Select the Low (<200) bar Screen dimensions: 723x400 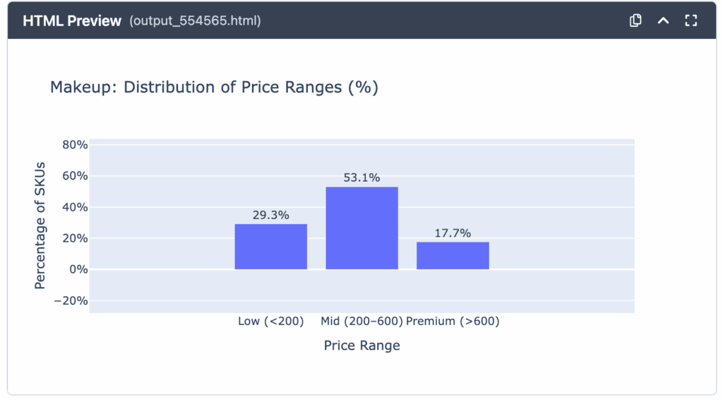point(271,247)
